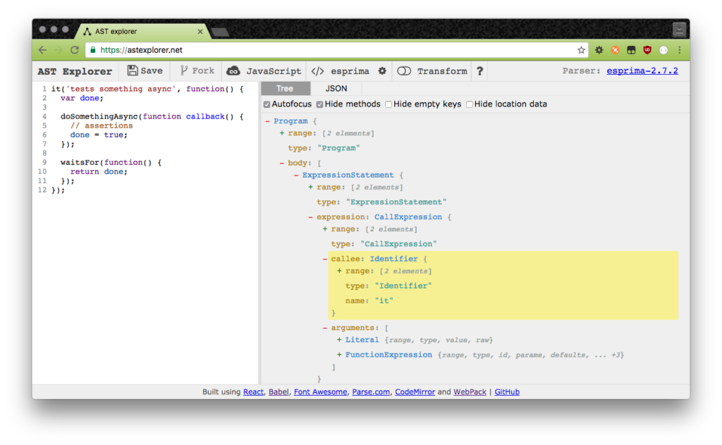Viewport: 722px width, 445px height.
Task: Open the browser three-dot menu
Action: [x=680, y=50]
